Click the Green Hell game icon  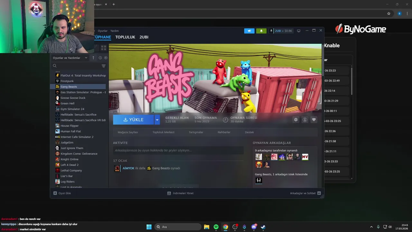58,103
